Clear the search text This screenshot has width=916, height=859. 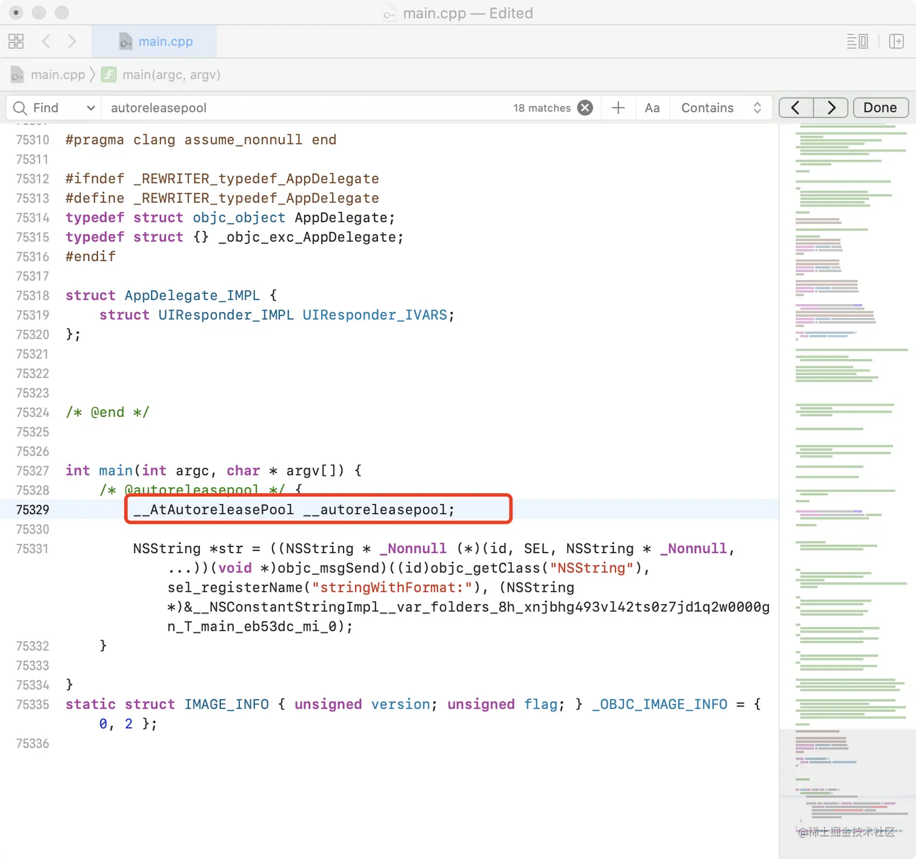585,108
